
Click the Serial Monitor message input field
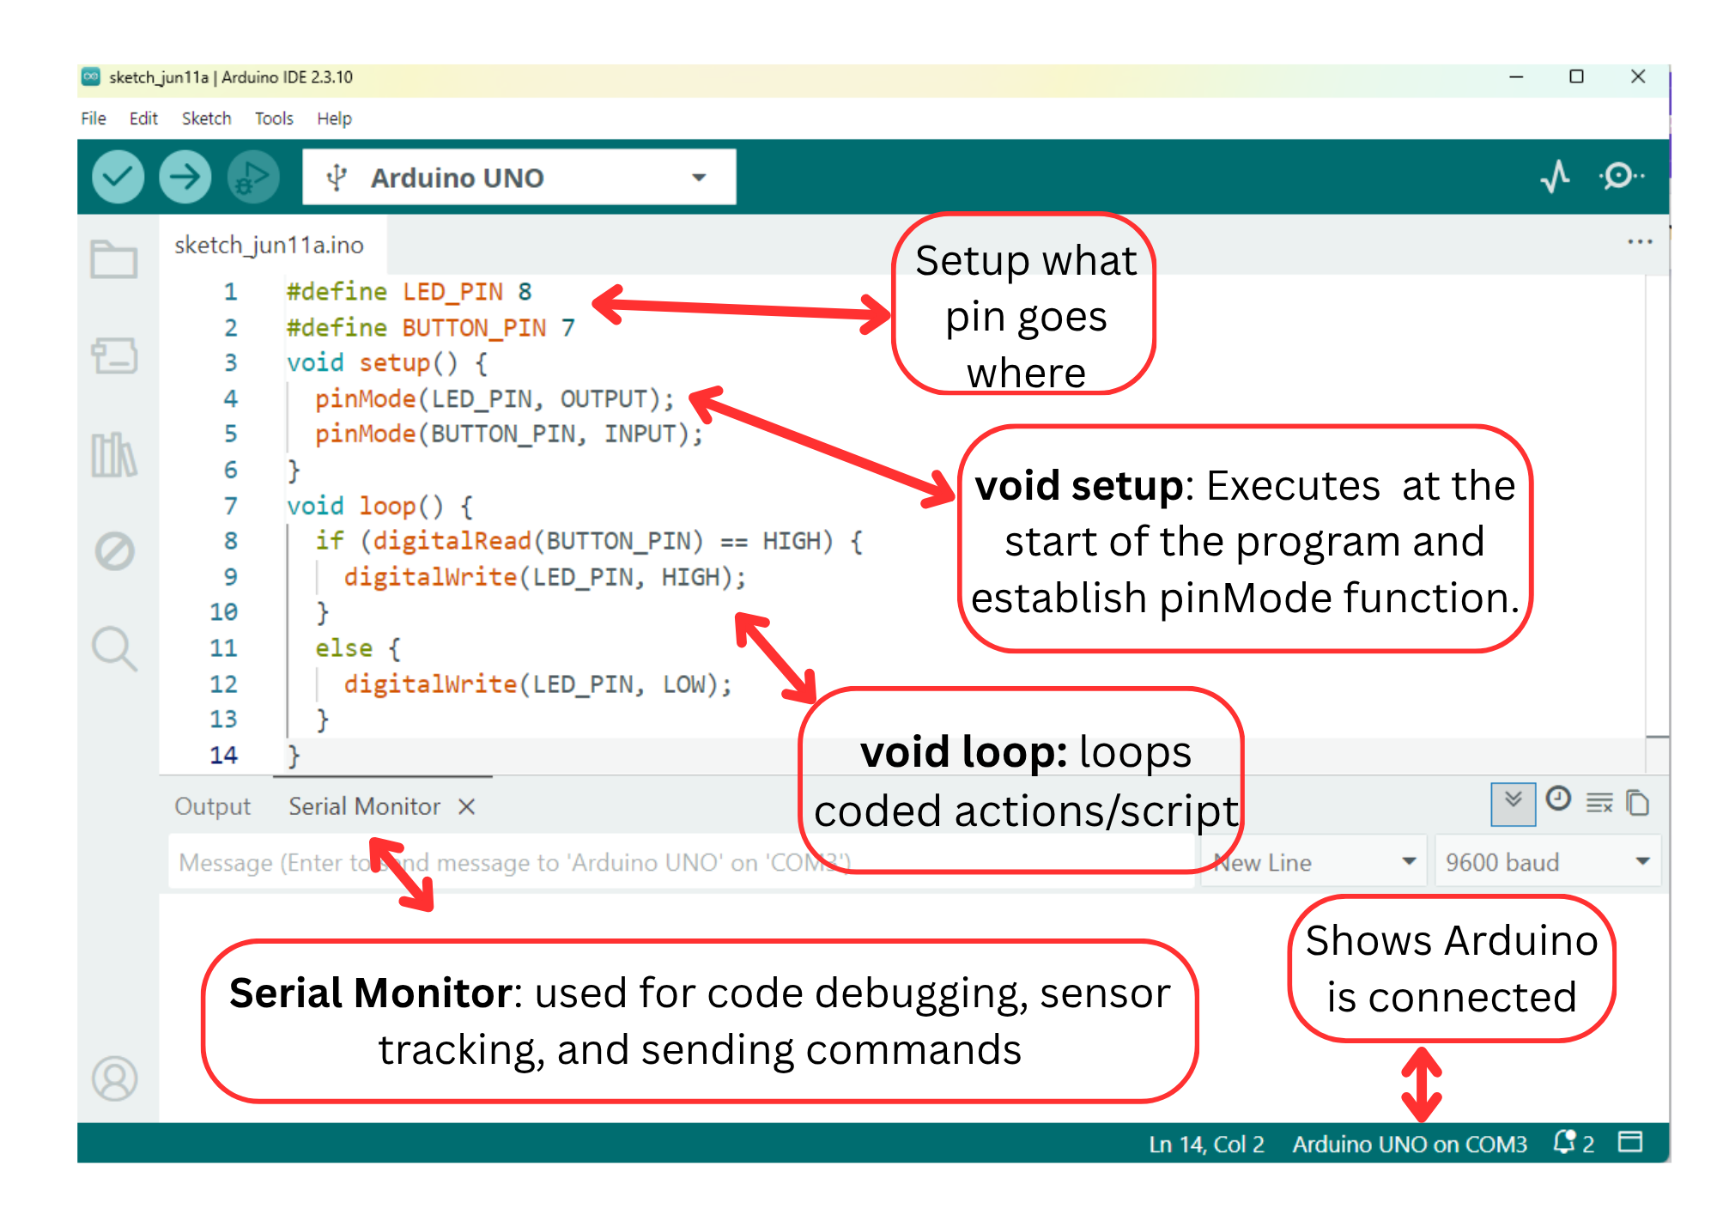(681, 861)
